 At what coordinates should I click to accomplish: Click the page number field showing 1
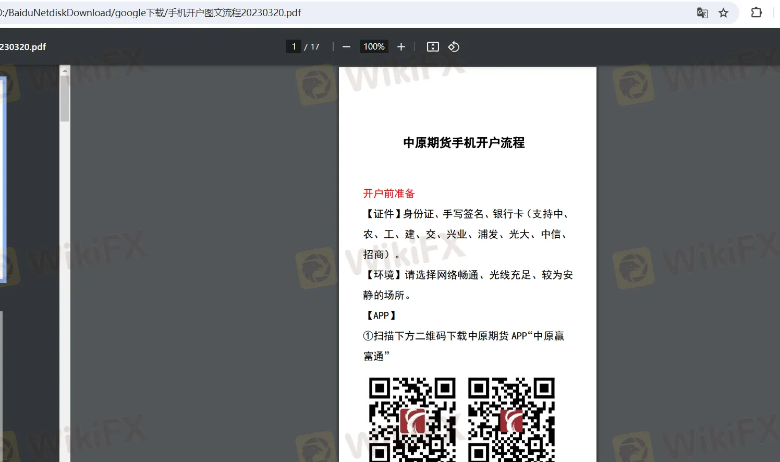[x=294, y=47]
